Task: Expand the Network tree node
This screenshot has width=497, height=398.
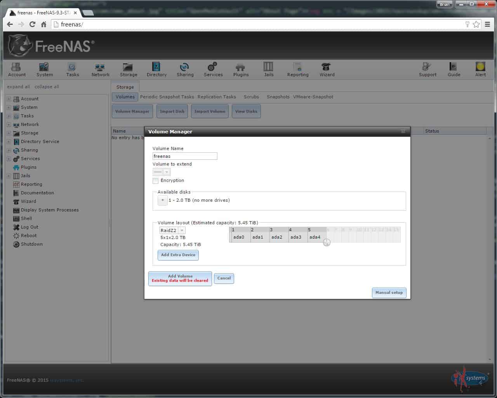Action: (9, 124)
